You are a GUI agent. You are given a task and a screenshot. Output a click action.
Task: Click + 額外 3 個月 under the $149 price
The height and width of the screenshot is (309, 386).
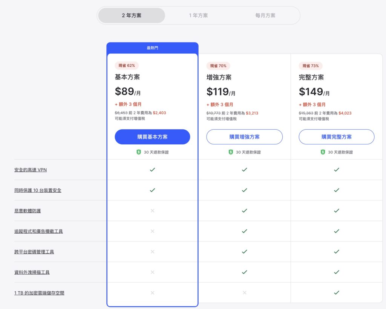tap(312, 104)
